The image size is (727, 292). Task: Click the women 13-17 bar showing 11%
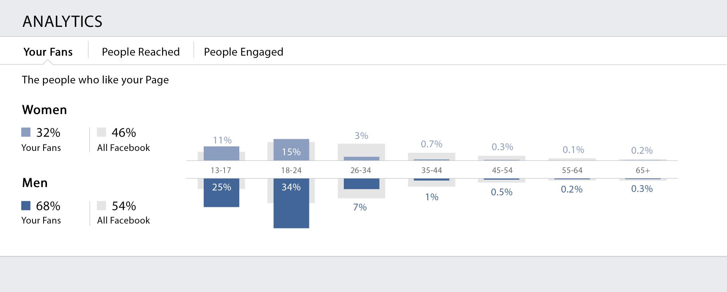pos(222,153)
